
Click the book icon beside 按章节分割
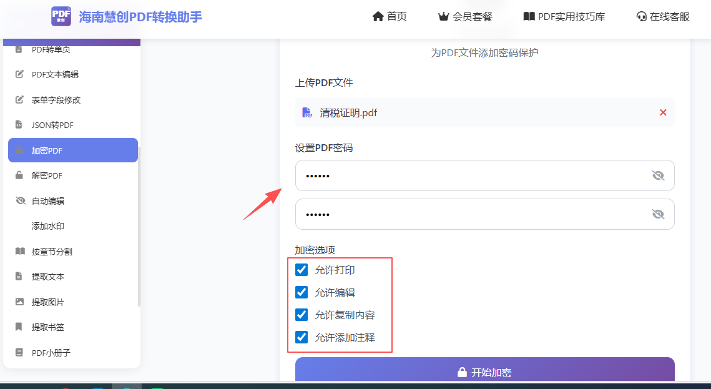coord(21,251)
